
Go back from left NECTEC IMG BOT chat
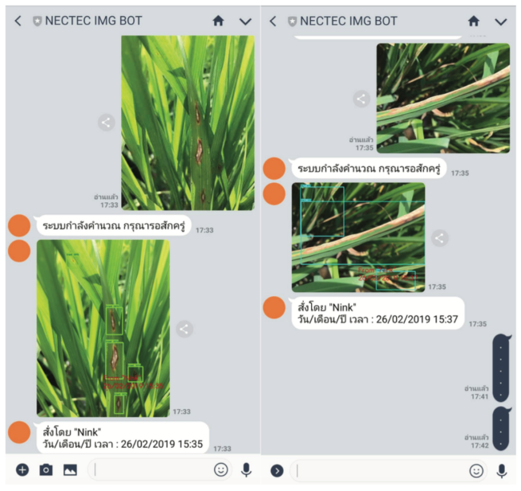[x=18, y=21]
